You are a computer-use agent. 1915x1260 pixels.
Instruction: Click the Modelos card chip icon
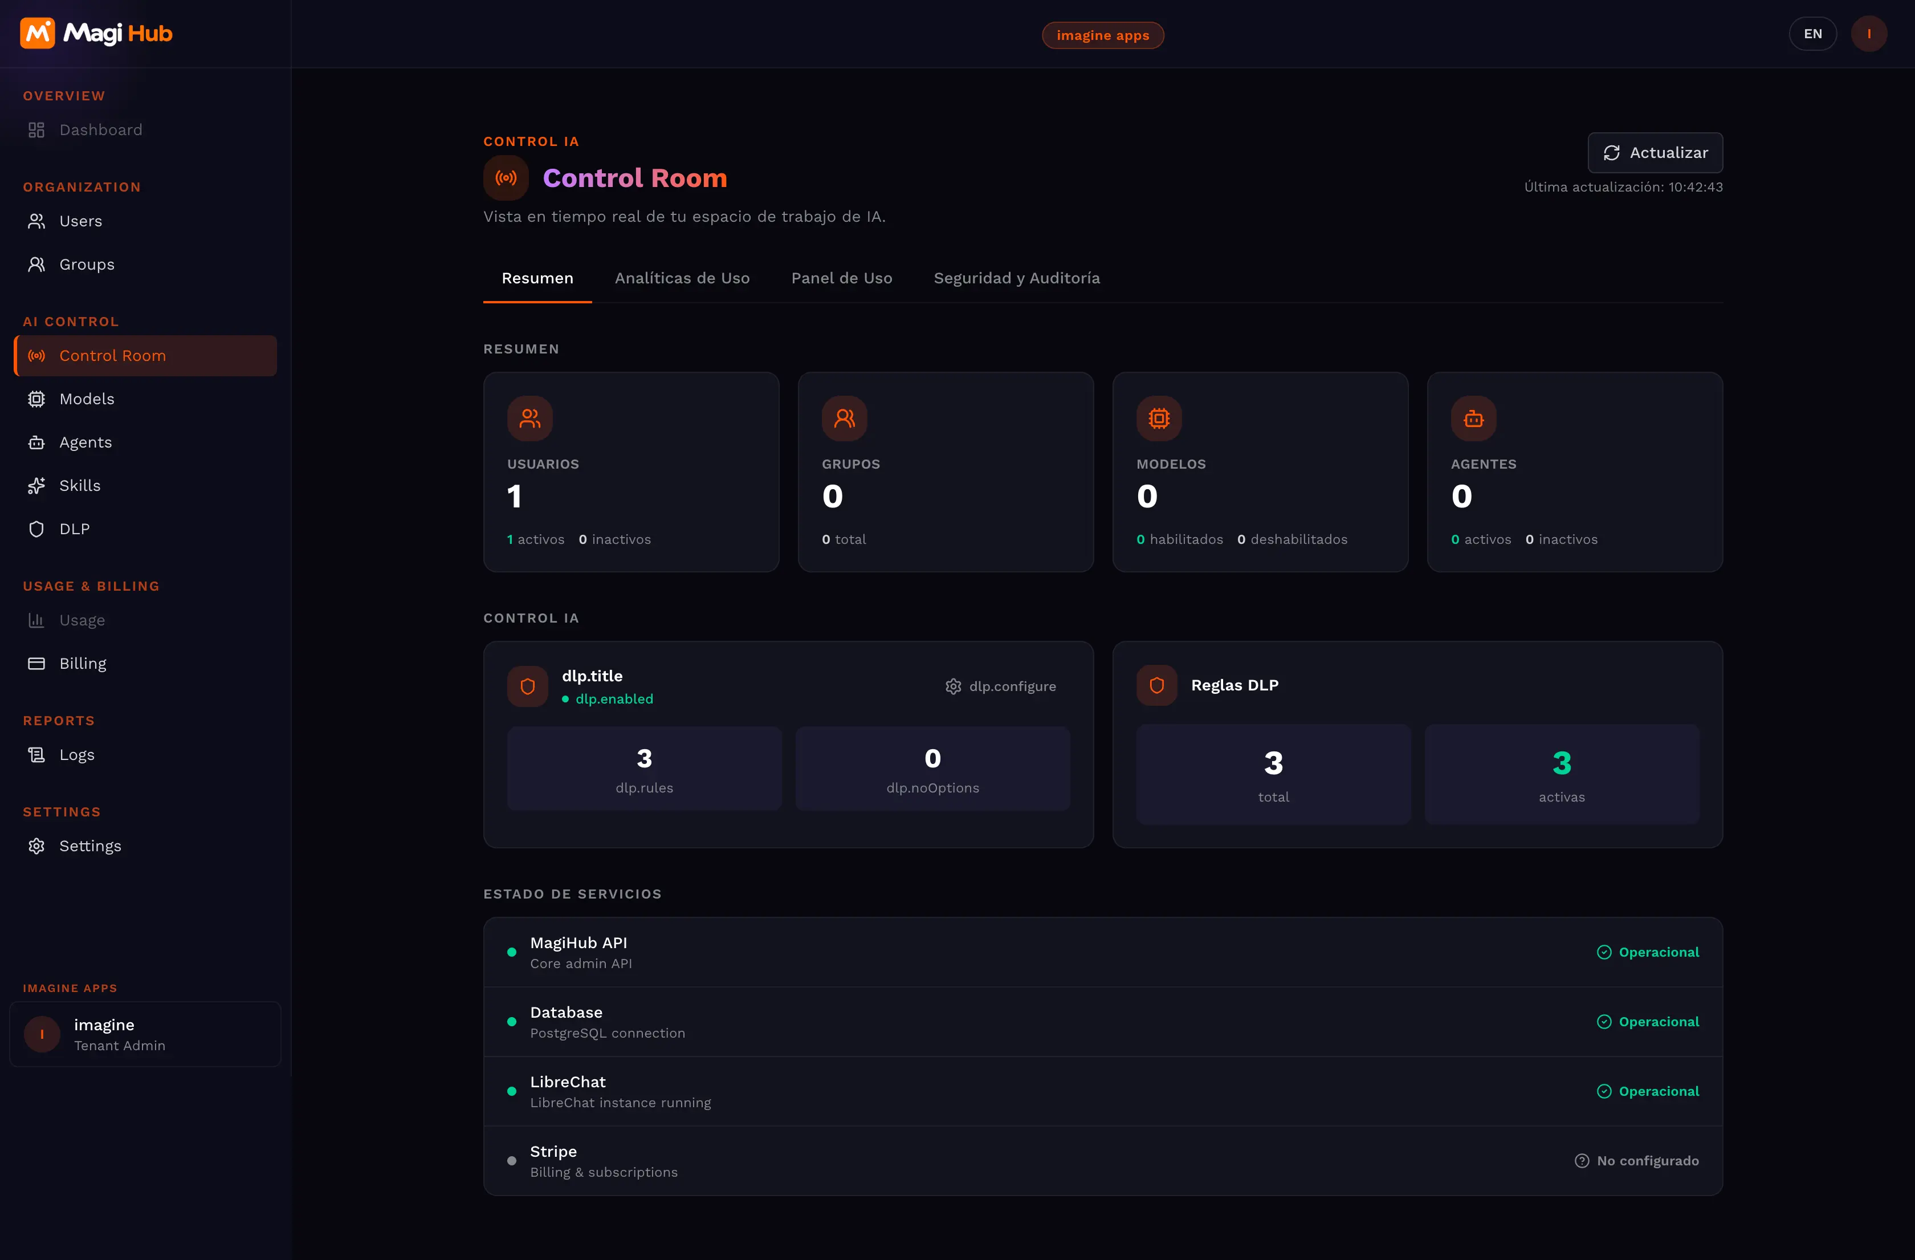(1159, 418)
